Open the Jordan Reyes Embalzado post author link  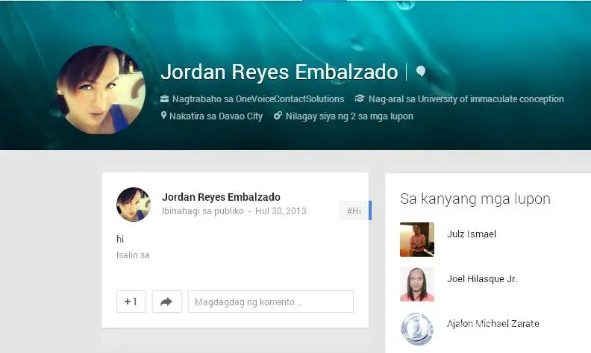click(221, 197)
